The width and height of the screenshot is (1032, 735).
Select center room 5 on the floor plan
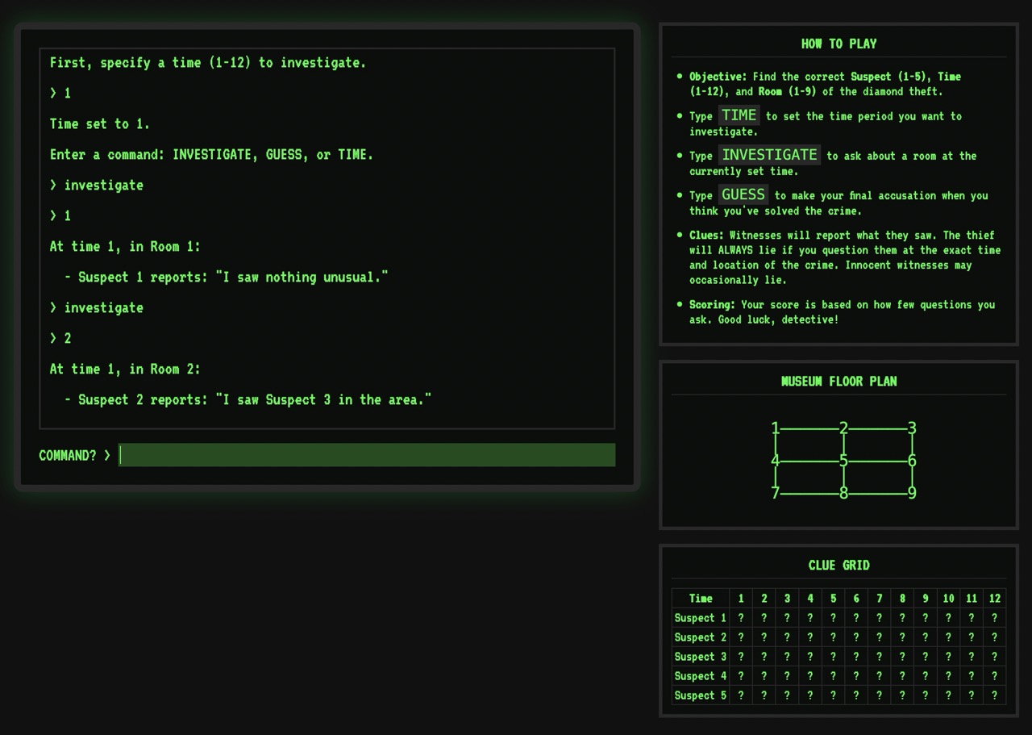(x=843, y=461)
